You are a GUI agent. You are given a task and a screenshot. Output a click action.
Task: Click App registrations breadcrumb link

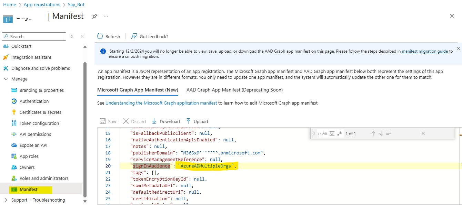pyautogui.click(x=42, y=4)
